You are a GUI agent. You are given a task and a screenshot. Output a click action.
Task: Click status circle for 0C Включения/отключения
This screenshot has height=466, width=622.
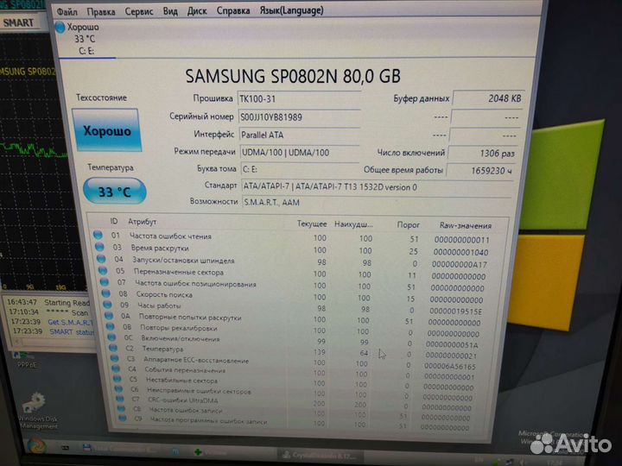point(111,337)
